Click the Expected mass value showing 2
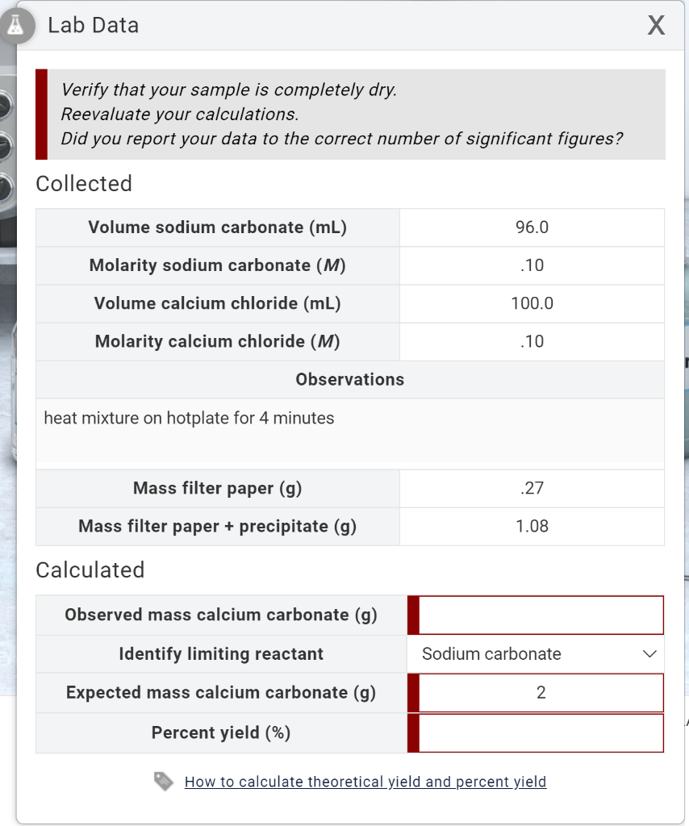Screen dimensions: 689x826 point(538,692)
